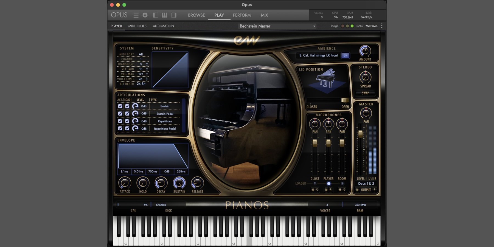Turn off the Ambience ON toggle
494x247 pixels.
click(x=345, y=55)
